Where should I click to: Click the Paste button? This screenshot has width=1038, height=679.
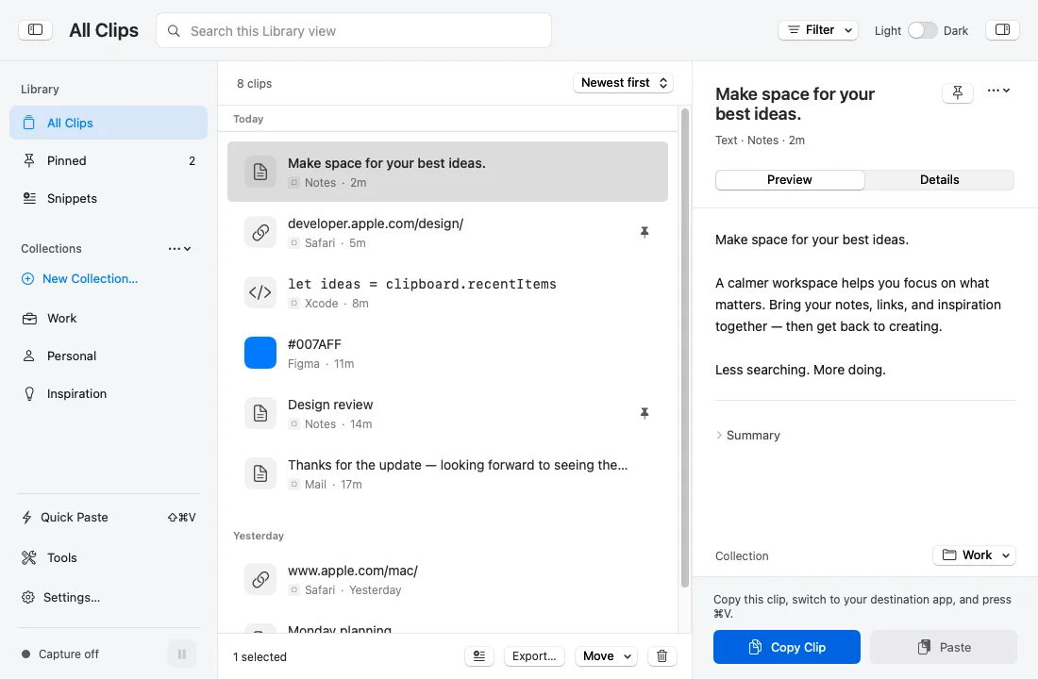click(x=944, y=647)
